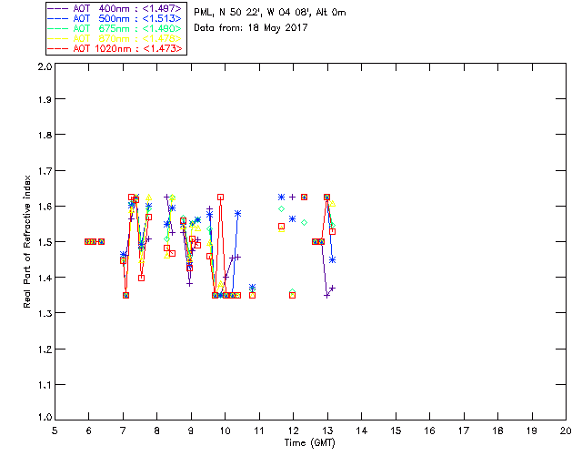Viewport: 582px width, 466px height.
Task: Click the green 675nm diamond at 1.59 near 11.6 GMT
Action: pos(281,208)
